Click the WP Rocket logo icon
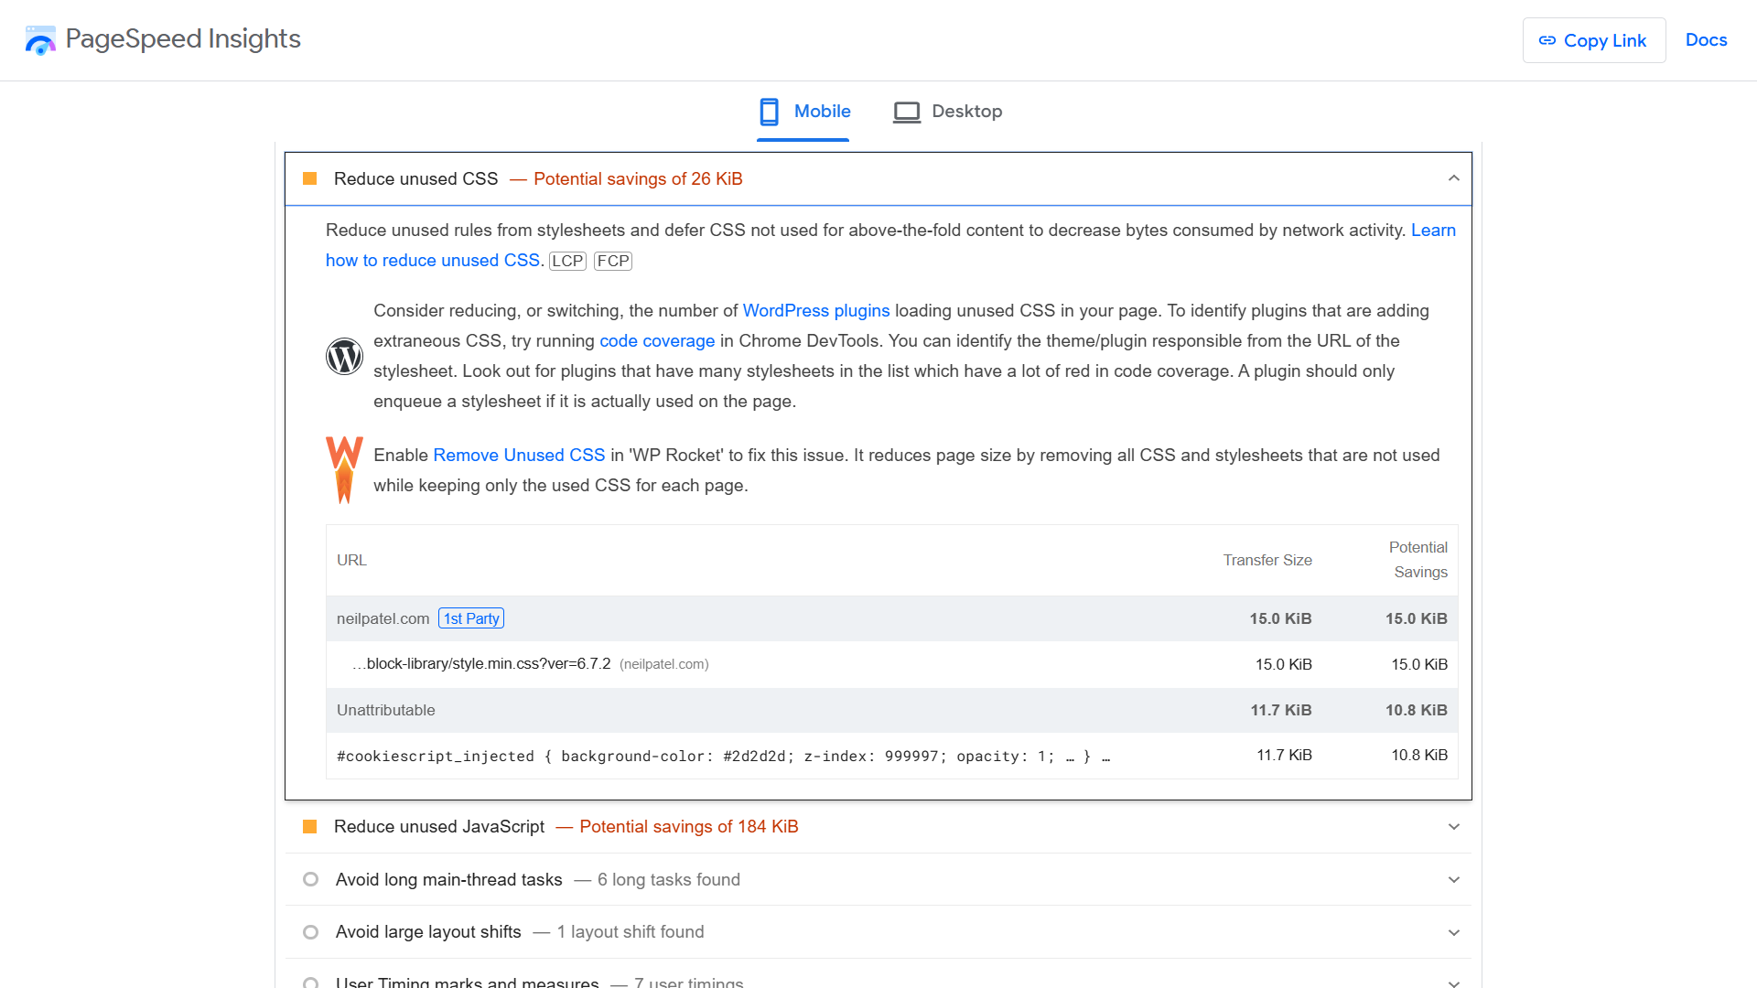The height and width of the screenshot is (988, 1757). [x=345, y=469]
